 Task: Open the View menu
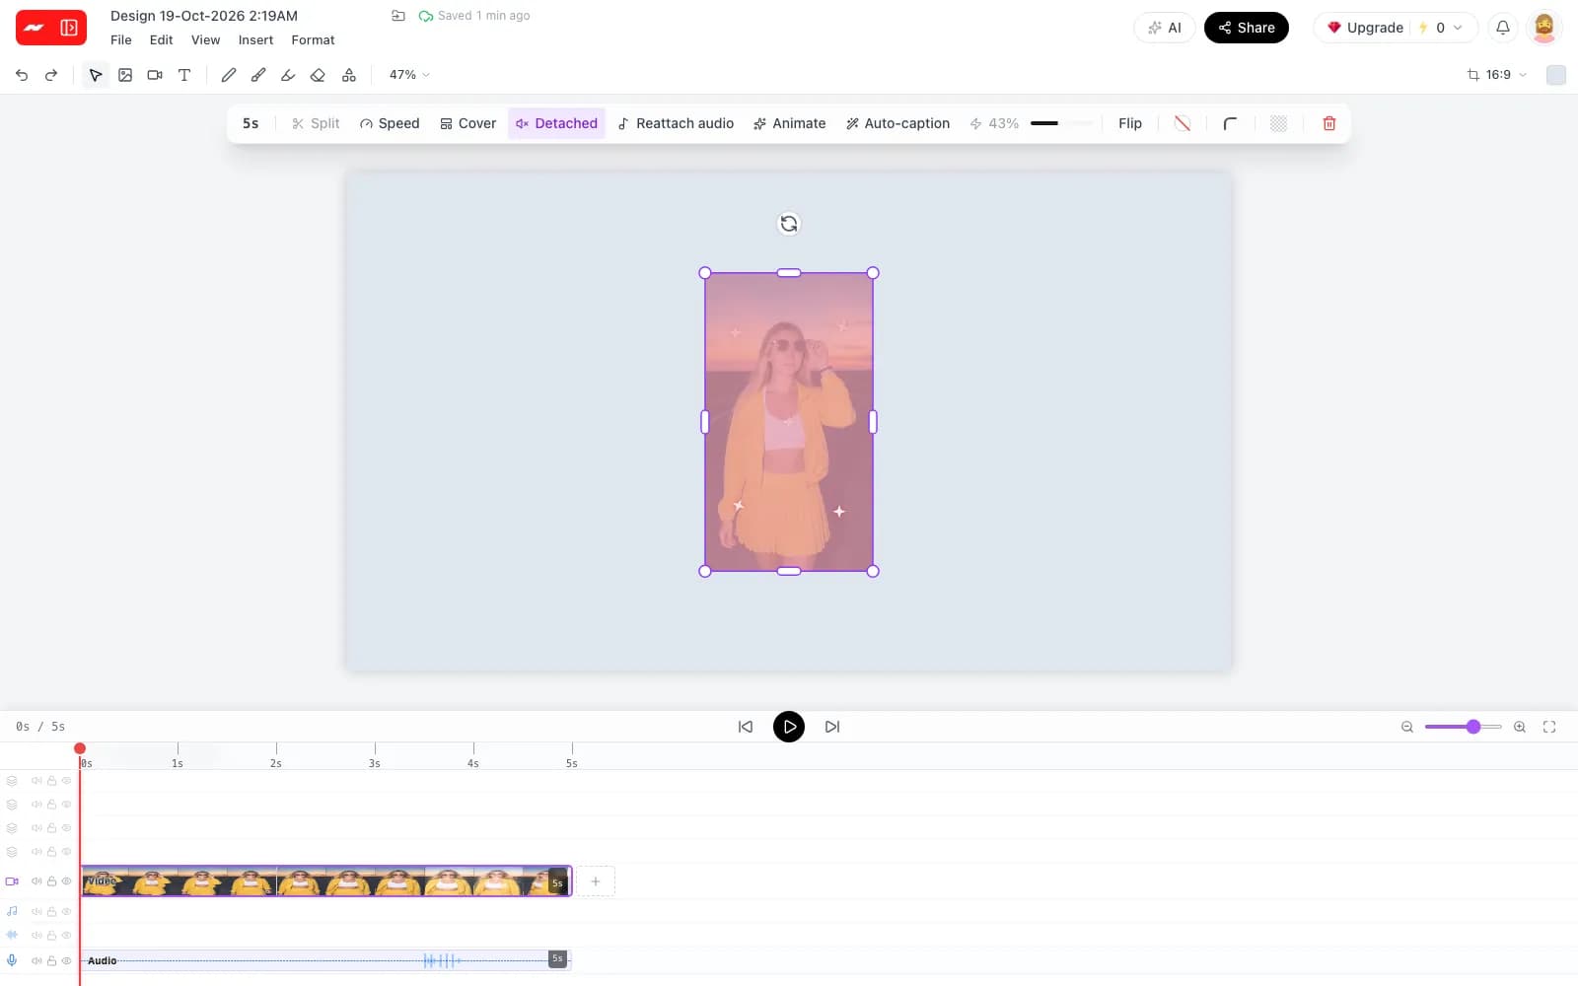[x=205, y=40]
